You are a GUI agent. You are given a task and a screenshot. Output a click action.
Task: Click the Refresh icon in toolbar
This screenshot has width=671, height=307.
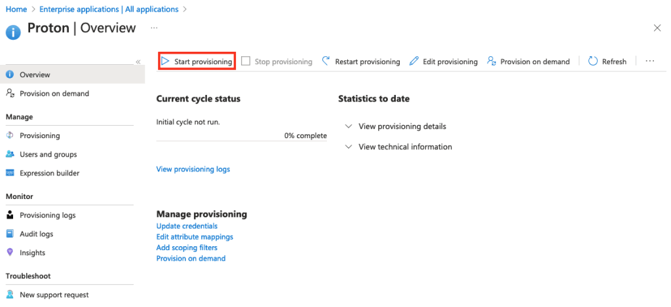[x=593, y=62]
